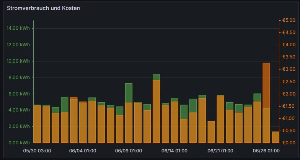300x160 pixels.
Task: Click the green bar top reaching about 7.3 kWh
Action: (129, 92)
